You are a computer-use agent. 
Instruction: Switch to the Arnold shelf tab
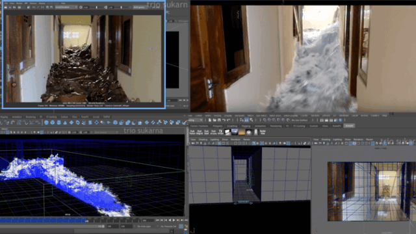[x=349, y=125]
